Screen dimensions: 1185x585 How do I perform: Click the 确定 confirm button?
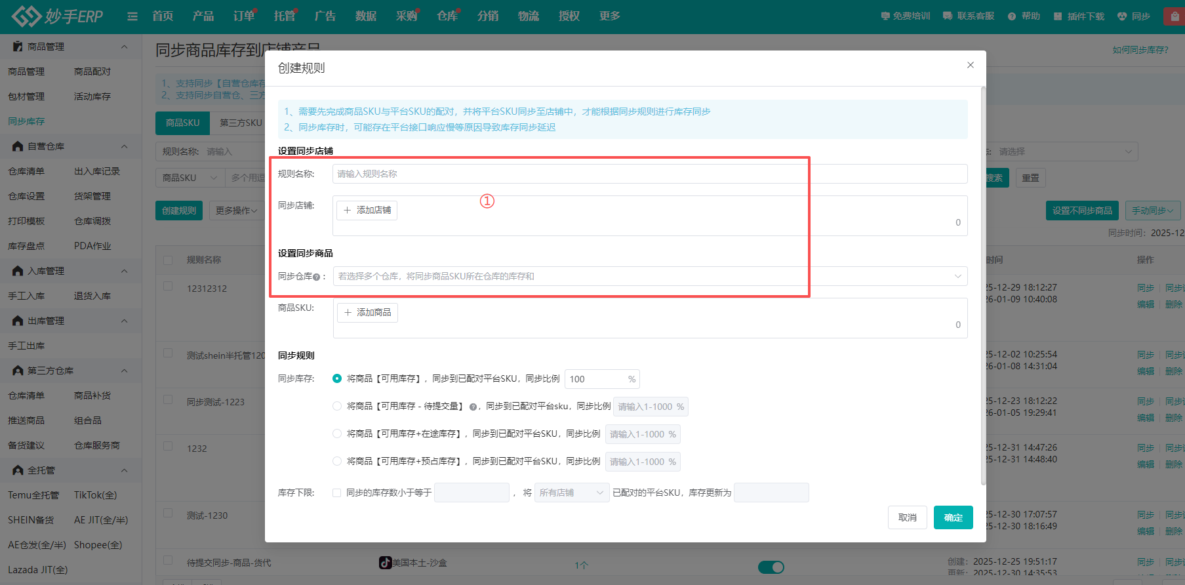pos(953,517)
